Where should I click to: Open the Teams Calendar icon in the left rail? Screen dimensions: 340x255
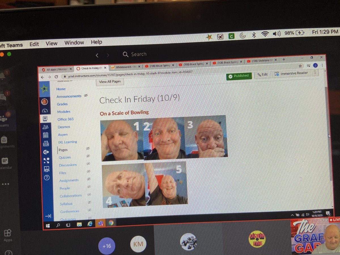4,161
